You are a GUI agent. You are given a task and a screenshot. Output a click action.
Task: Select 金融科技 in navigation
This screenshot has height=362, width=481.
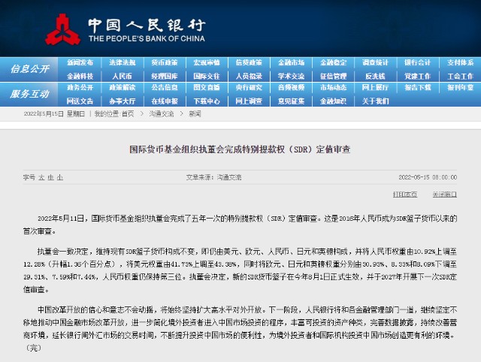click(80, 76)
